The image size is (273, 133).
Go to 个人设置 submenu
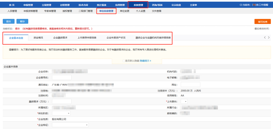click(141, 11)
